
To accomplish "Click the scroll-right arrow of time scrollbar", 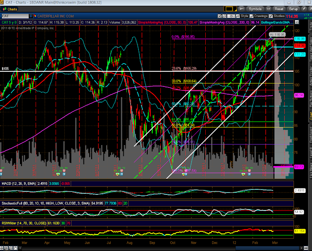I will [302, 248].
